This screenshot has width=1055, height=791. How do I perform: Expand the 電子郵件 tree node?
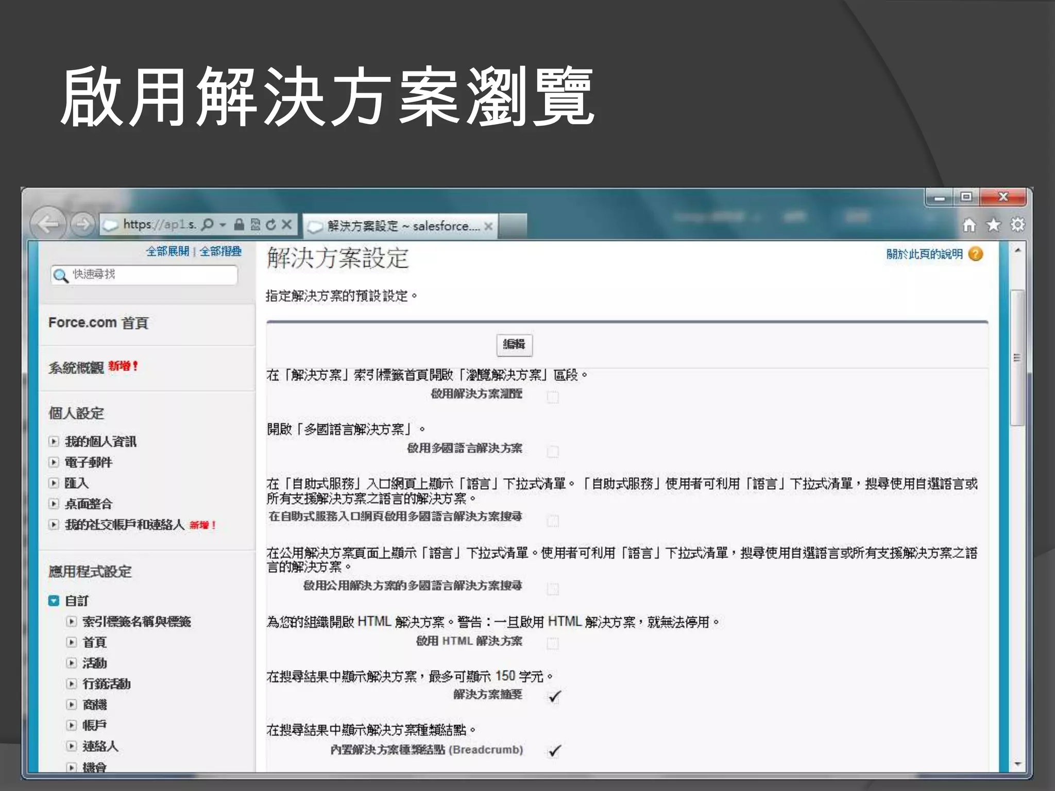pos(54,462)
